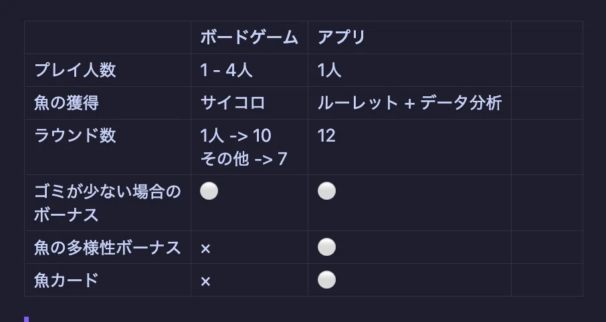Screen dimensions: 606x322
Task: Click the ボードゲーム column header
Action: [249, 37]
